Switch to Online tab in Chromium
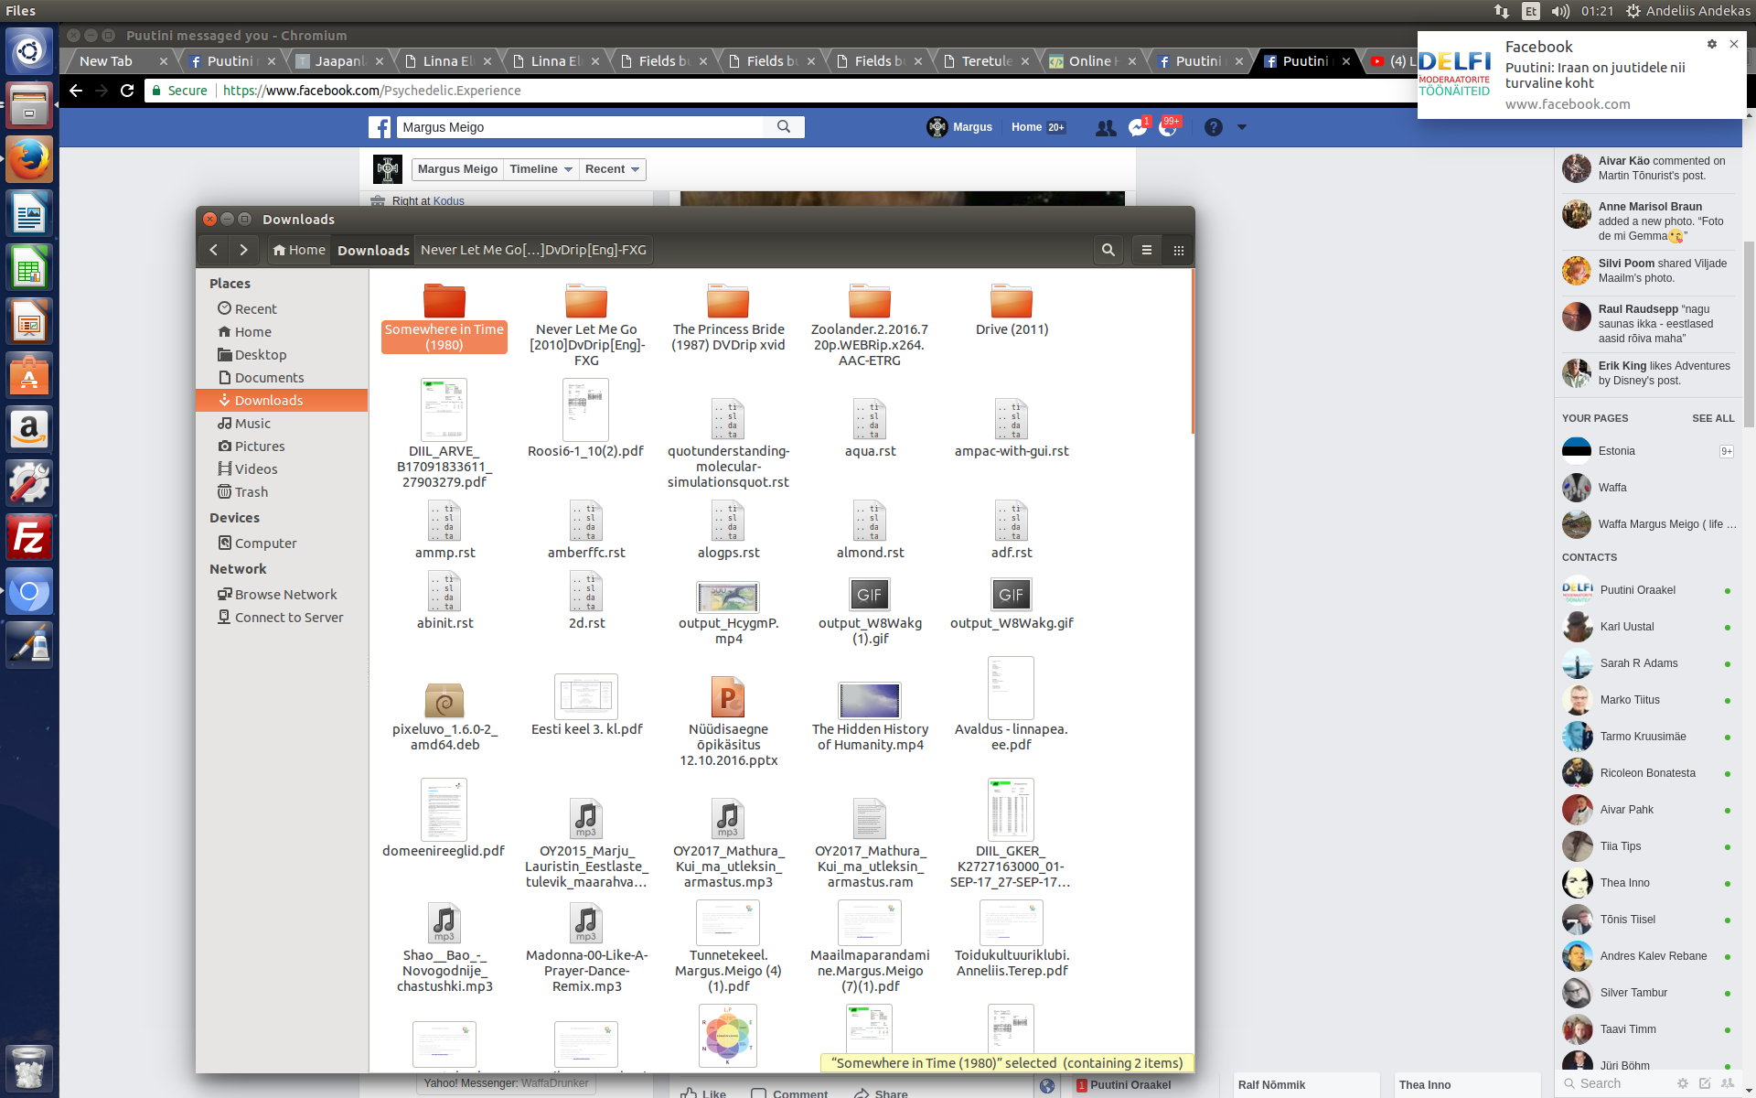Viewport: 1756px width, 1098px height. click(x=1093, y=61)
